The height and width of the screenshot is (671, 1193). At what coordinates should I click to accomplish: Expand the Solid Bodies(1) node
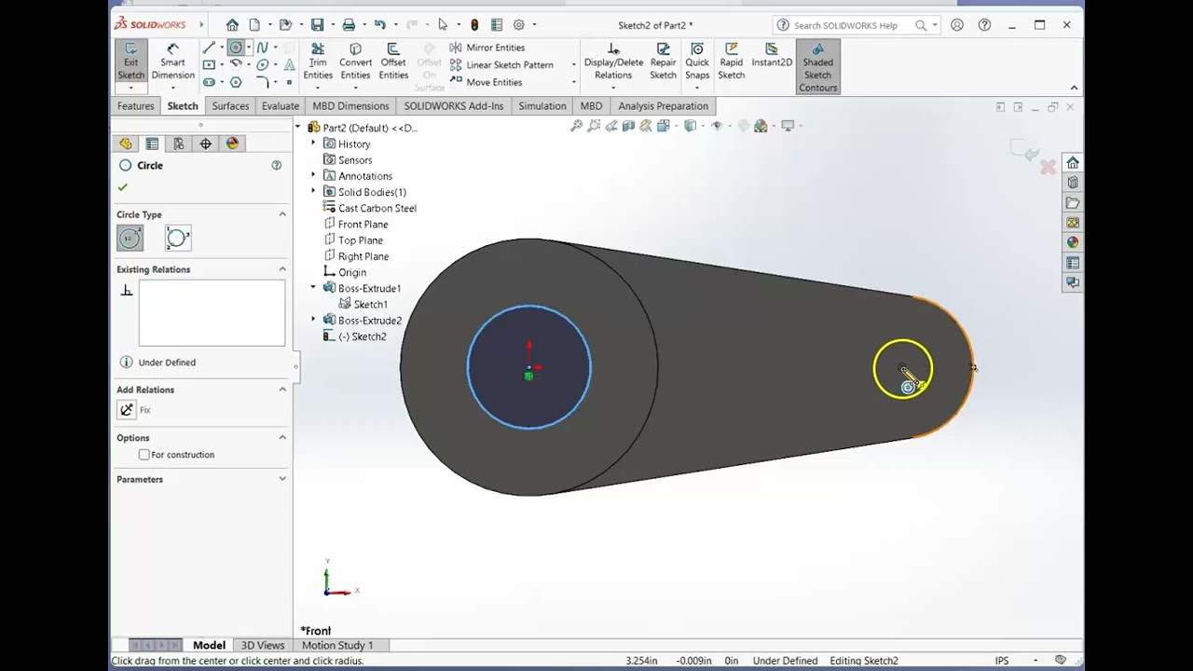pos(313,191)
